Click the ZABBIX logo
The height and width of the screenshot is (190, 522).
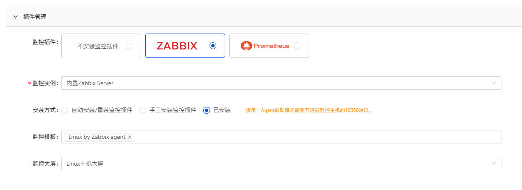tap(177, 46)
